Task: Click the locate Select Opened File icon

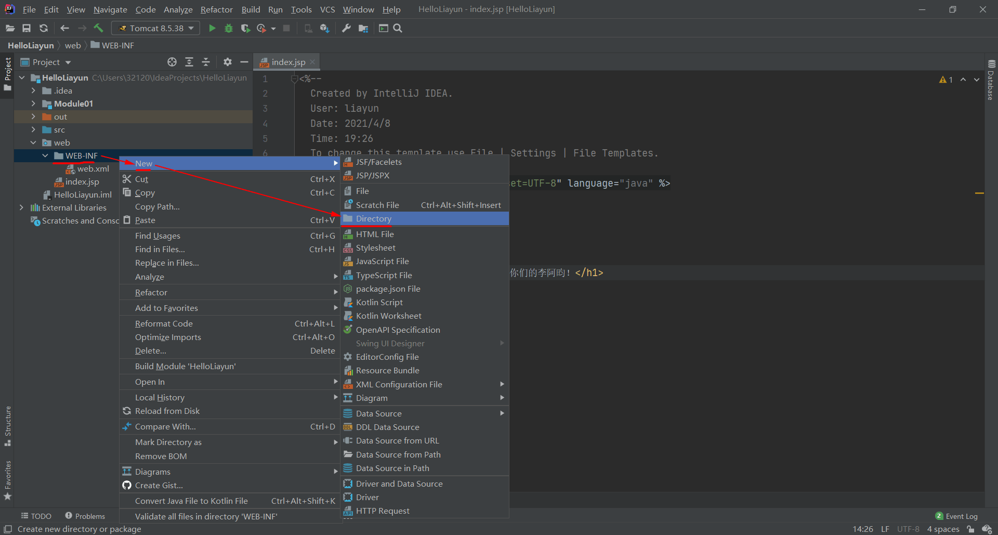Action: click(x=172, y=62)
